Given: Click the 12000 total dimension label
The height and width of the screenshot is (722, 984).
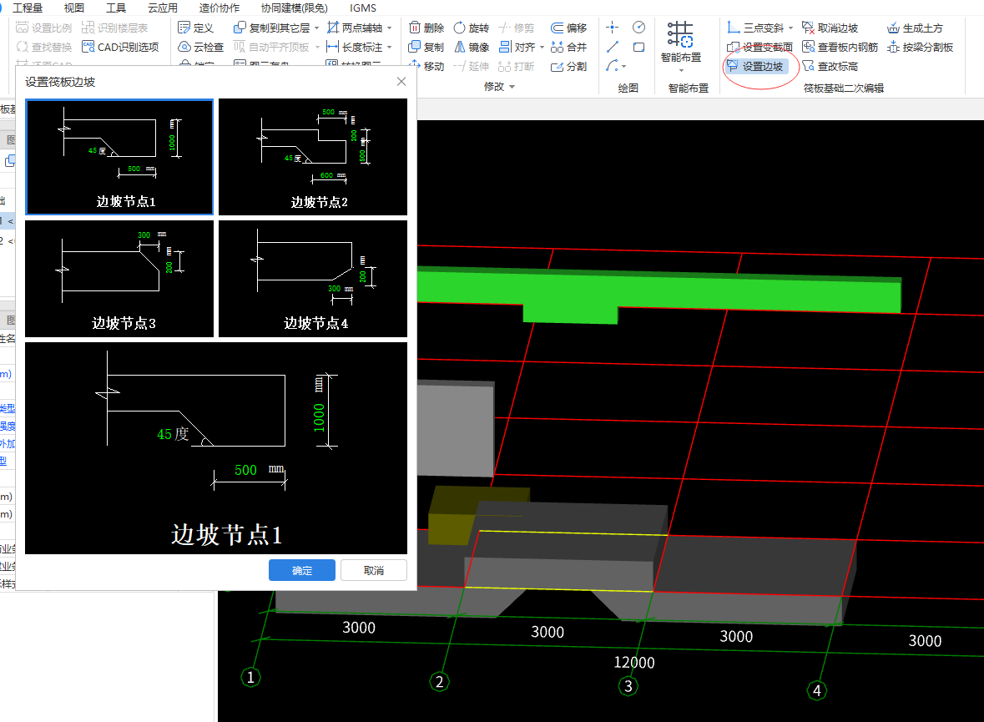Looking at the screenshot, I should (x=633, y=663).
